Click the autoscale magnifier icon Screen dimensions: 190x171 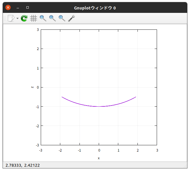(62, 18)
